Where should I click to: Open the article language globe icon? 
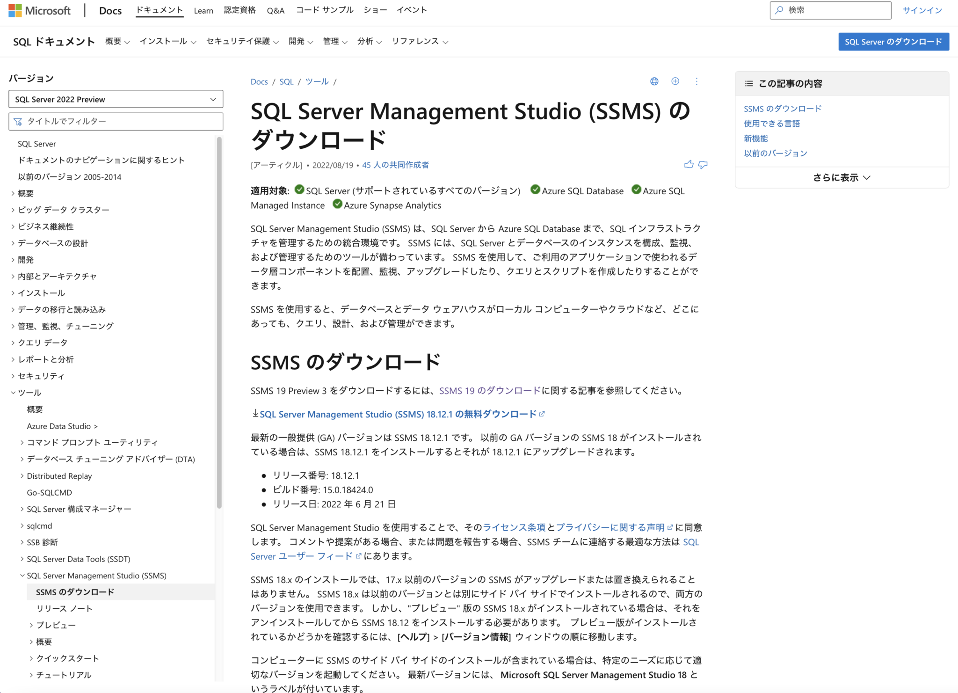[x=654, y=81]
